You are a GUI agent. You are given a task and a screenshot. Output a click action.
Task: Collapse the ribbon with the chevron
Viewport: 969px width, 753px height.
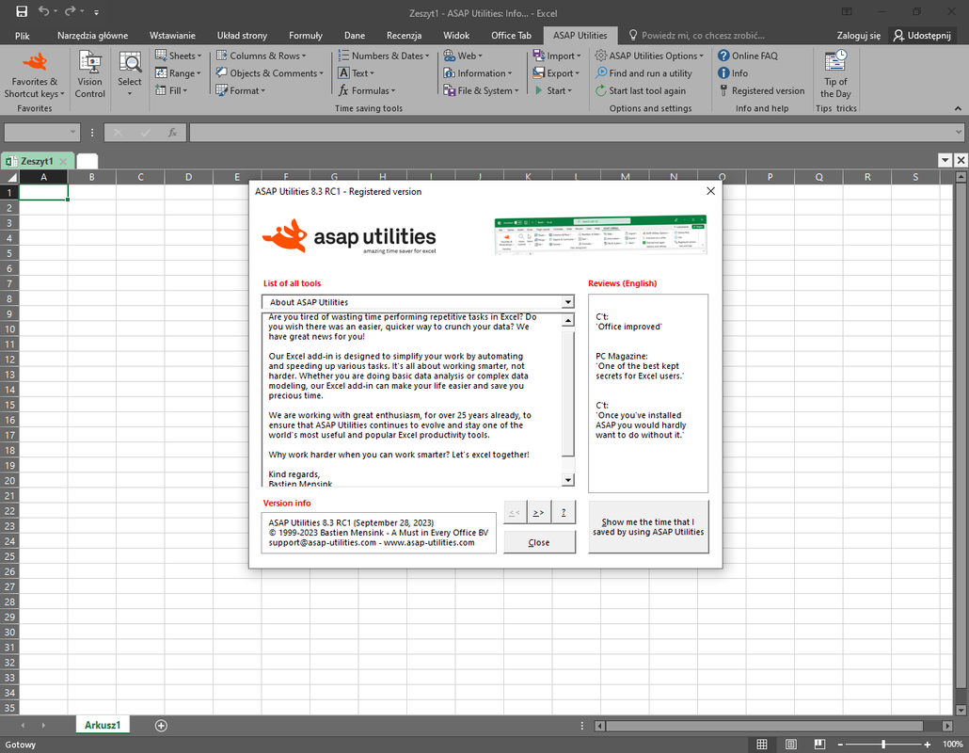click(958, 108)
